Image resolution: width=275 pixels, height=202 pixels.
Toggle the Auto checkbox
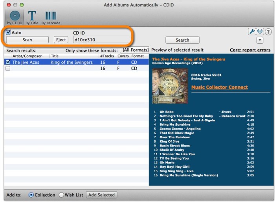(x=8, y=32)
